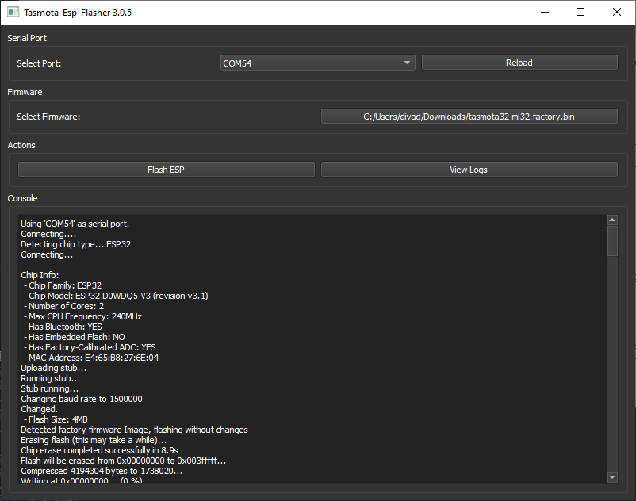The image size is (636, 501).
Task: Click the "Chip Info:" console line
Action: tap(40, 275)
